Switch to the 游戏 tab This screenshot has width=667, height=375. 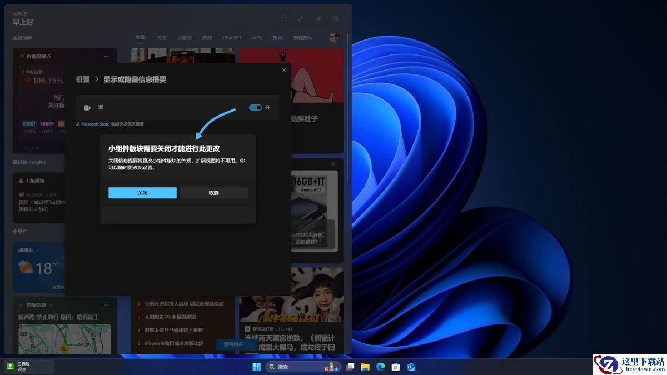[207, 38]
